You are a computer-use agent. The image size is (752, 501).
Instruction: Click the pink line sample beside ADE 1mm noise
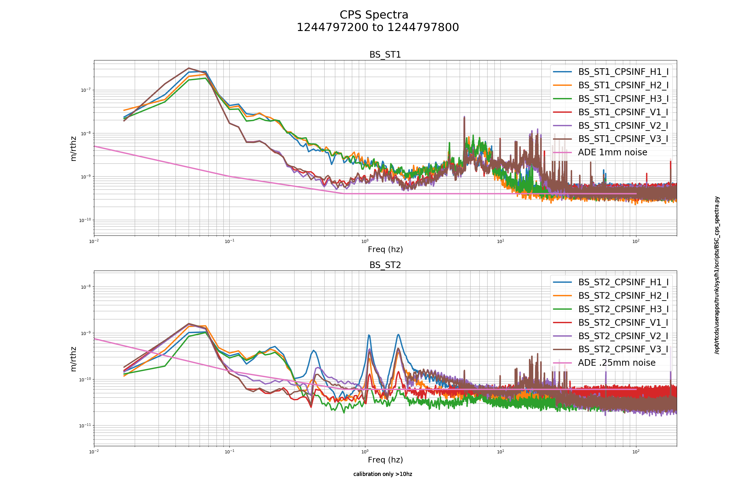click(x=562, y=152)
